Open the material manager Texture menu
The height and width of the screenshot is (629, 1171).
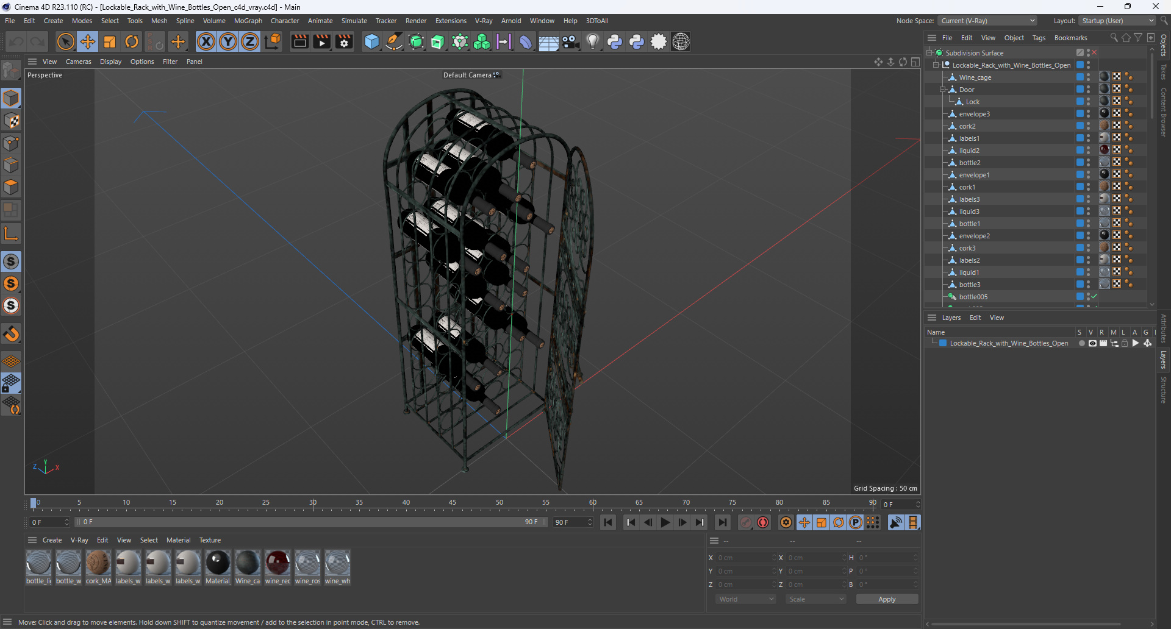pos(210,540)
